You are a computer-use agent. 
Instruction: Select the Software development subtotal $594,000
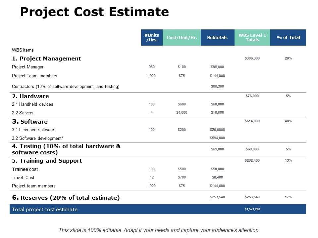[217, 138]
